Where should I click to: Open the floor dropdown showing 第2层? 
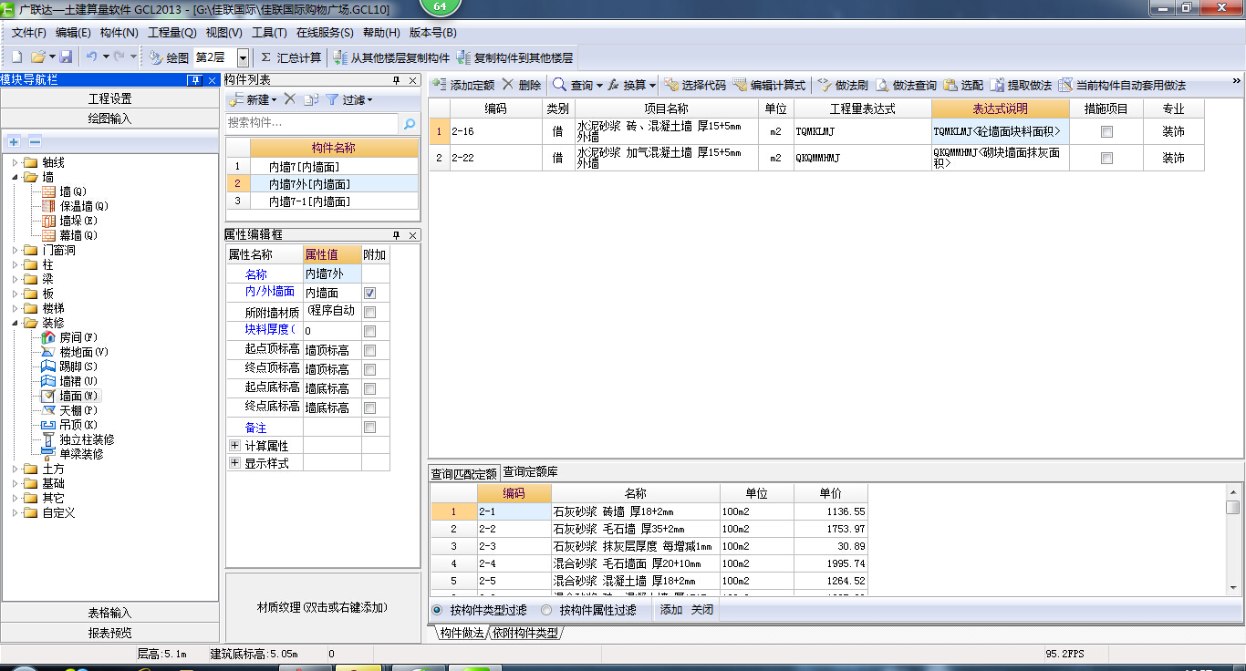coord(243,57)
